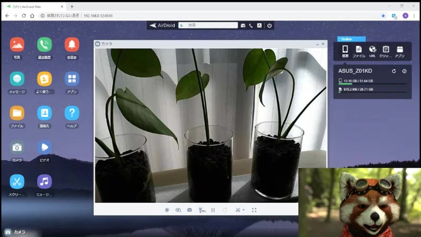The image size is (421, 237).
Task: Select the カメラ | AirDroid Web browser tab
Action: click(x=35, y=7)
